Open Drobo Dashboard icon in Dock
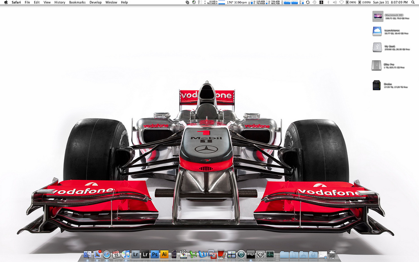This screenshot has height=262, width=419. click(x=251, y=254)
